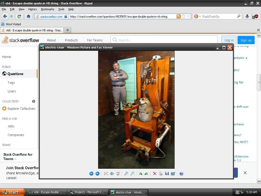The width and height of the screenshot is (261, 196).
Task: Reload the Stack Overflow page
Action: click(x=19, y=16)
